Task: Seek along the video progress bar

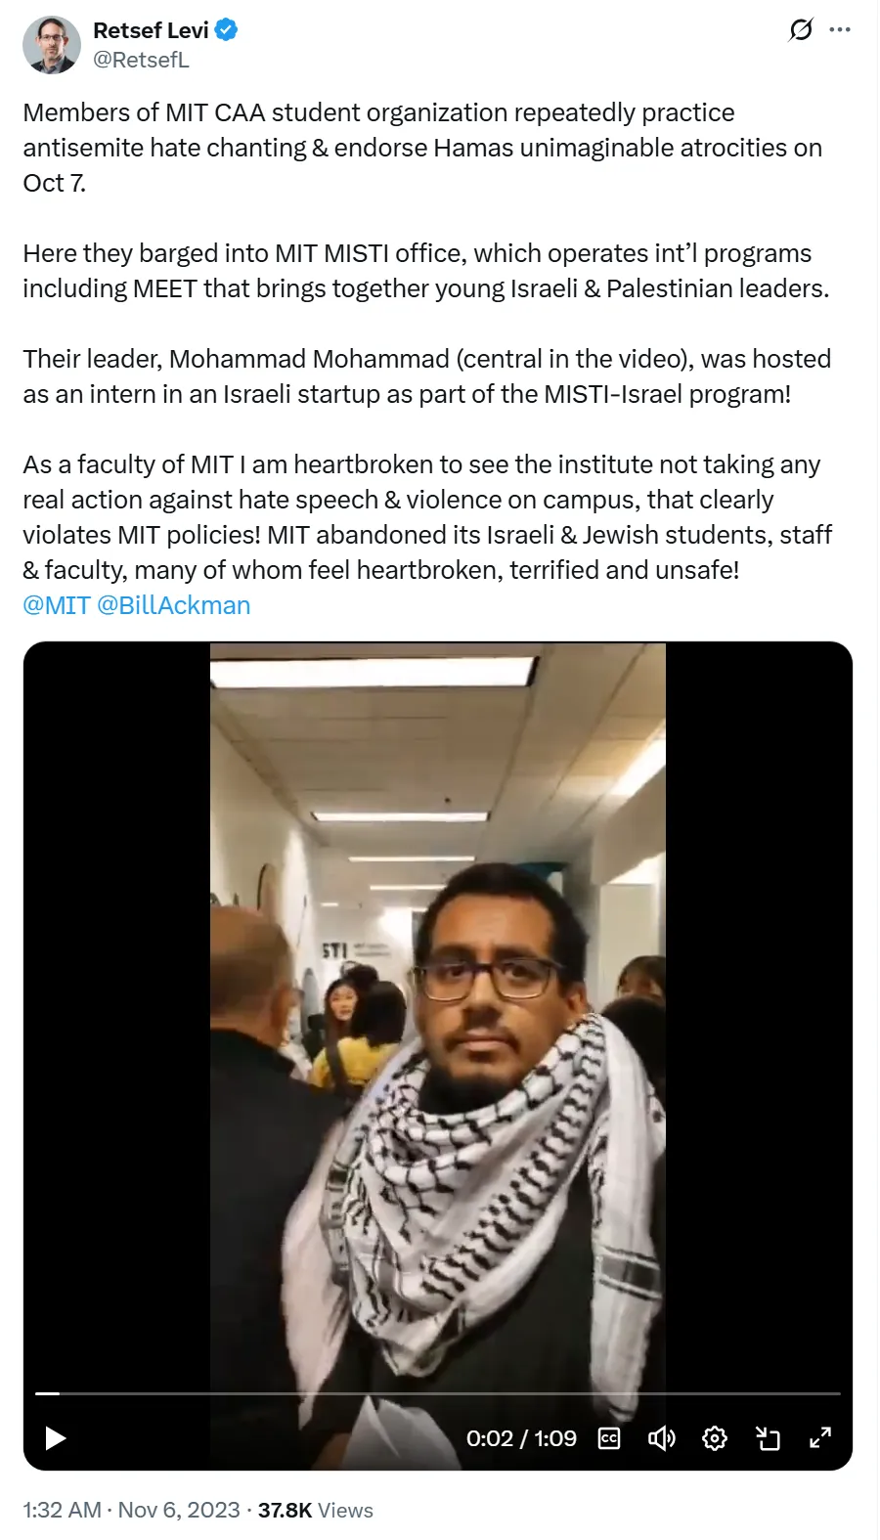Action: tap(438, 1392)
